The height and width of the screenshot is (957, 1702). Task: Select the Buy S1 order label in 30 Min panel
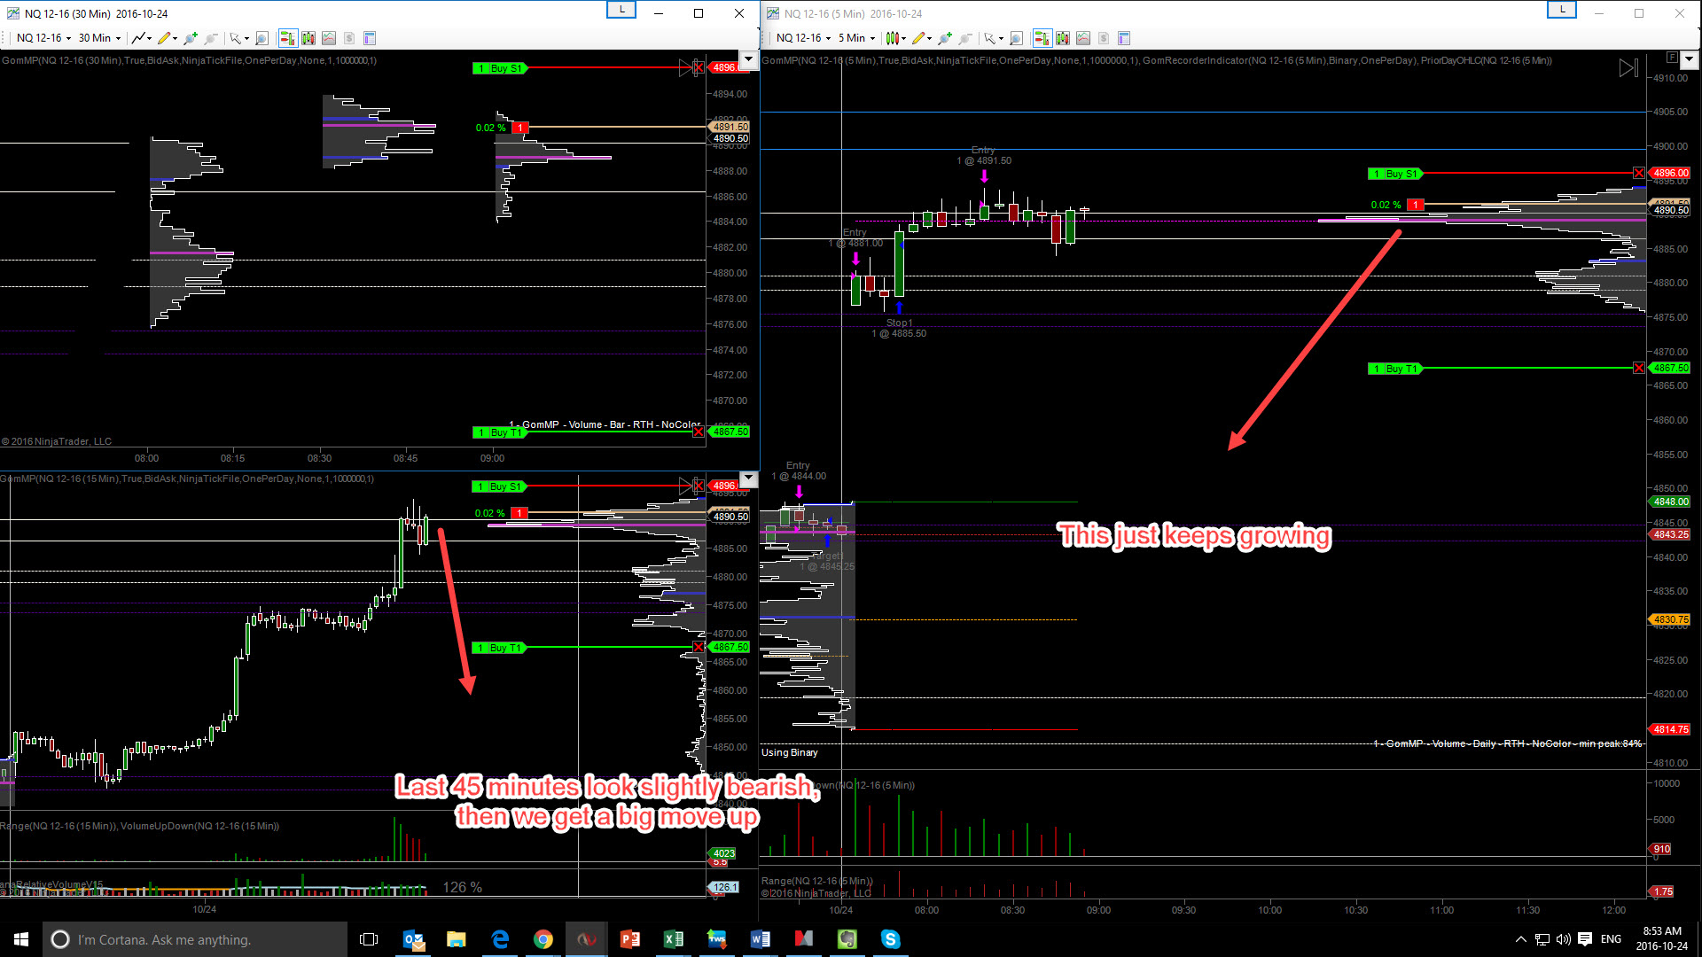point(500,68)
